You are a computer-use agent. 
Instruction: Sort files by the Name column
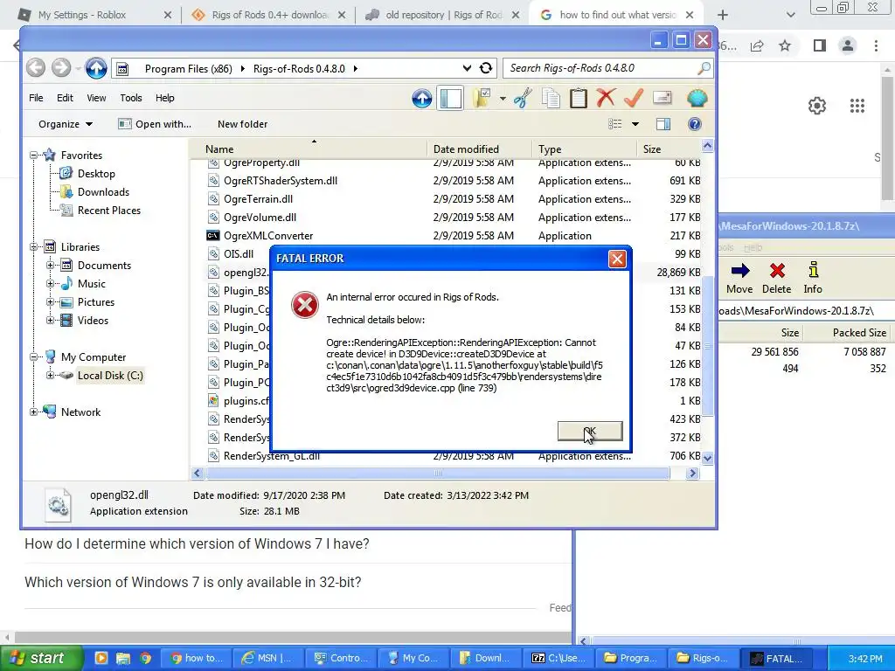point(309,149)
